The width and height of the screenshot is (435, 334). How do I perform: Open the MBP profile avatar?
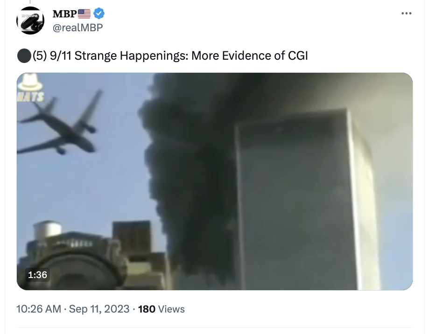point(30,21)
